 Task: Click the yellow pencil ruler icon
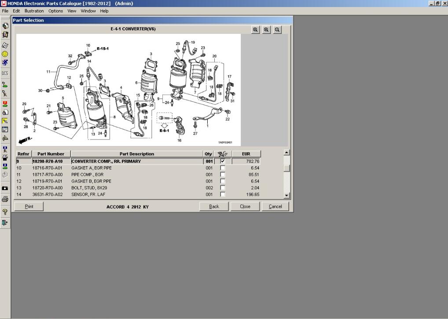(5, 121)
